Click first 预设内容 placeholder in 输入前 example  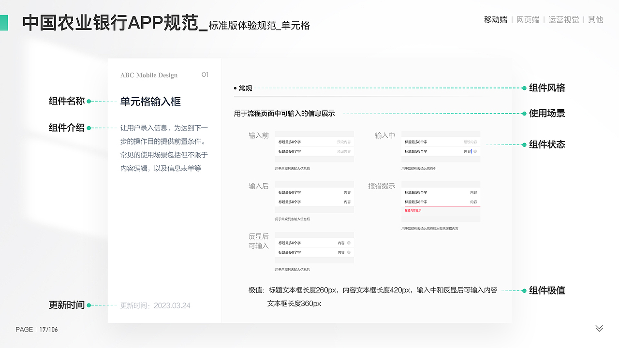[344, 142]
